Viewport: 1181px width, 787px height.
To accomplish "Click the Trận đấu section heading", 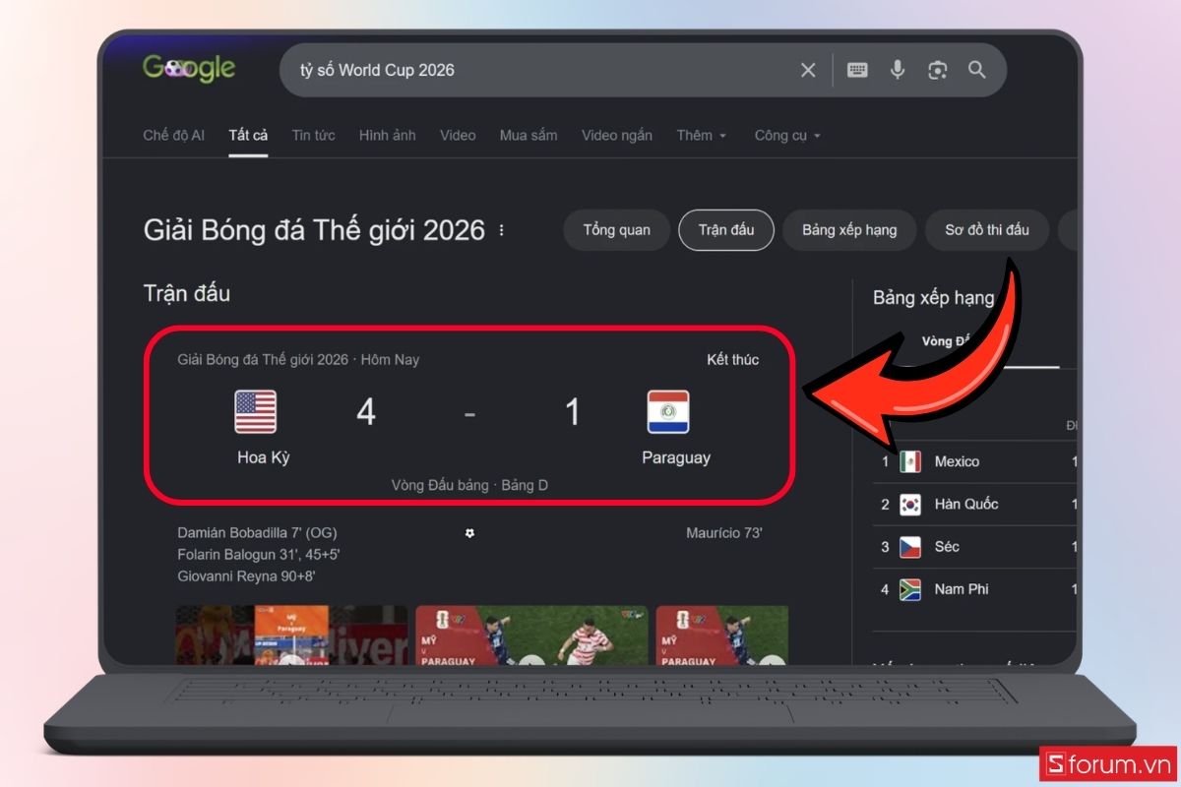I will click(x=187, y=293).
